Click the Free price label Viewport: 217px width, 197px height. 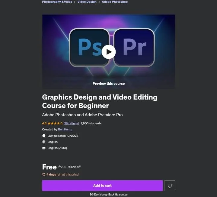49,167
